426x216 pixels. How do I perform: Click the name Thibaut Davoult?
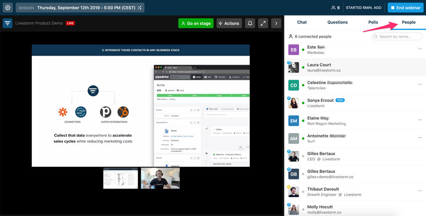pyautogui.click(x=323, y=189)
